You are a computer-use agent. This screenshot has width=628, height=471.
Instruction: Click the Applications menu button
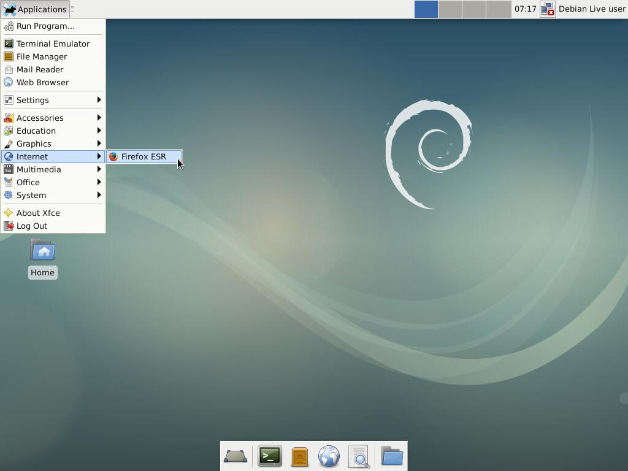point(35,9)
